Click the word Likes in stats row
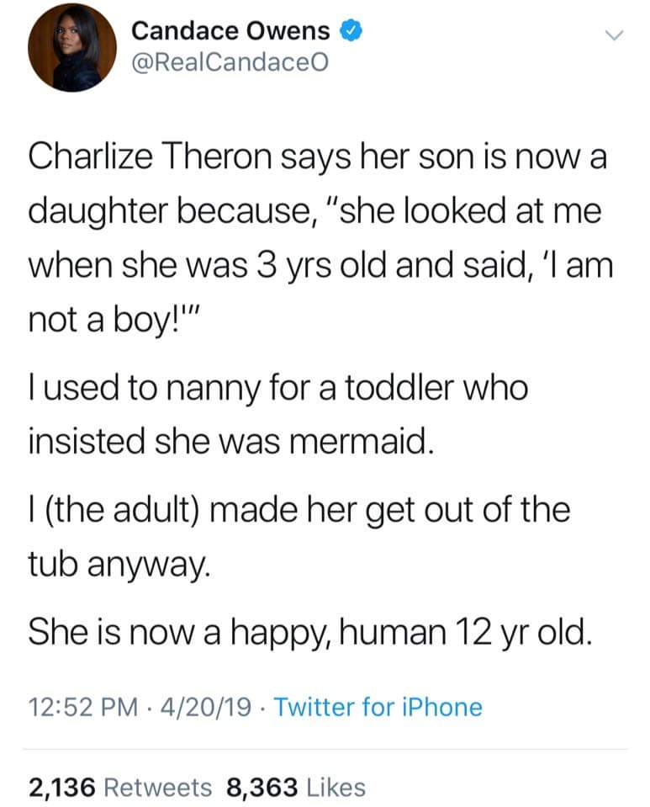Viewport: 650px width, 807px height. tap(336, 788)
